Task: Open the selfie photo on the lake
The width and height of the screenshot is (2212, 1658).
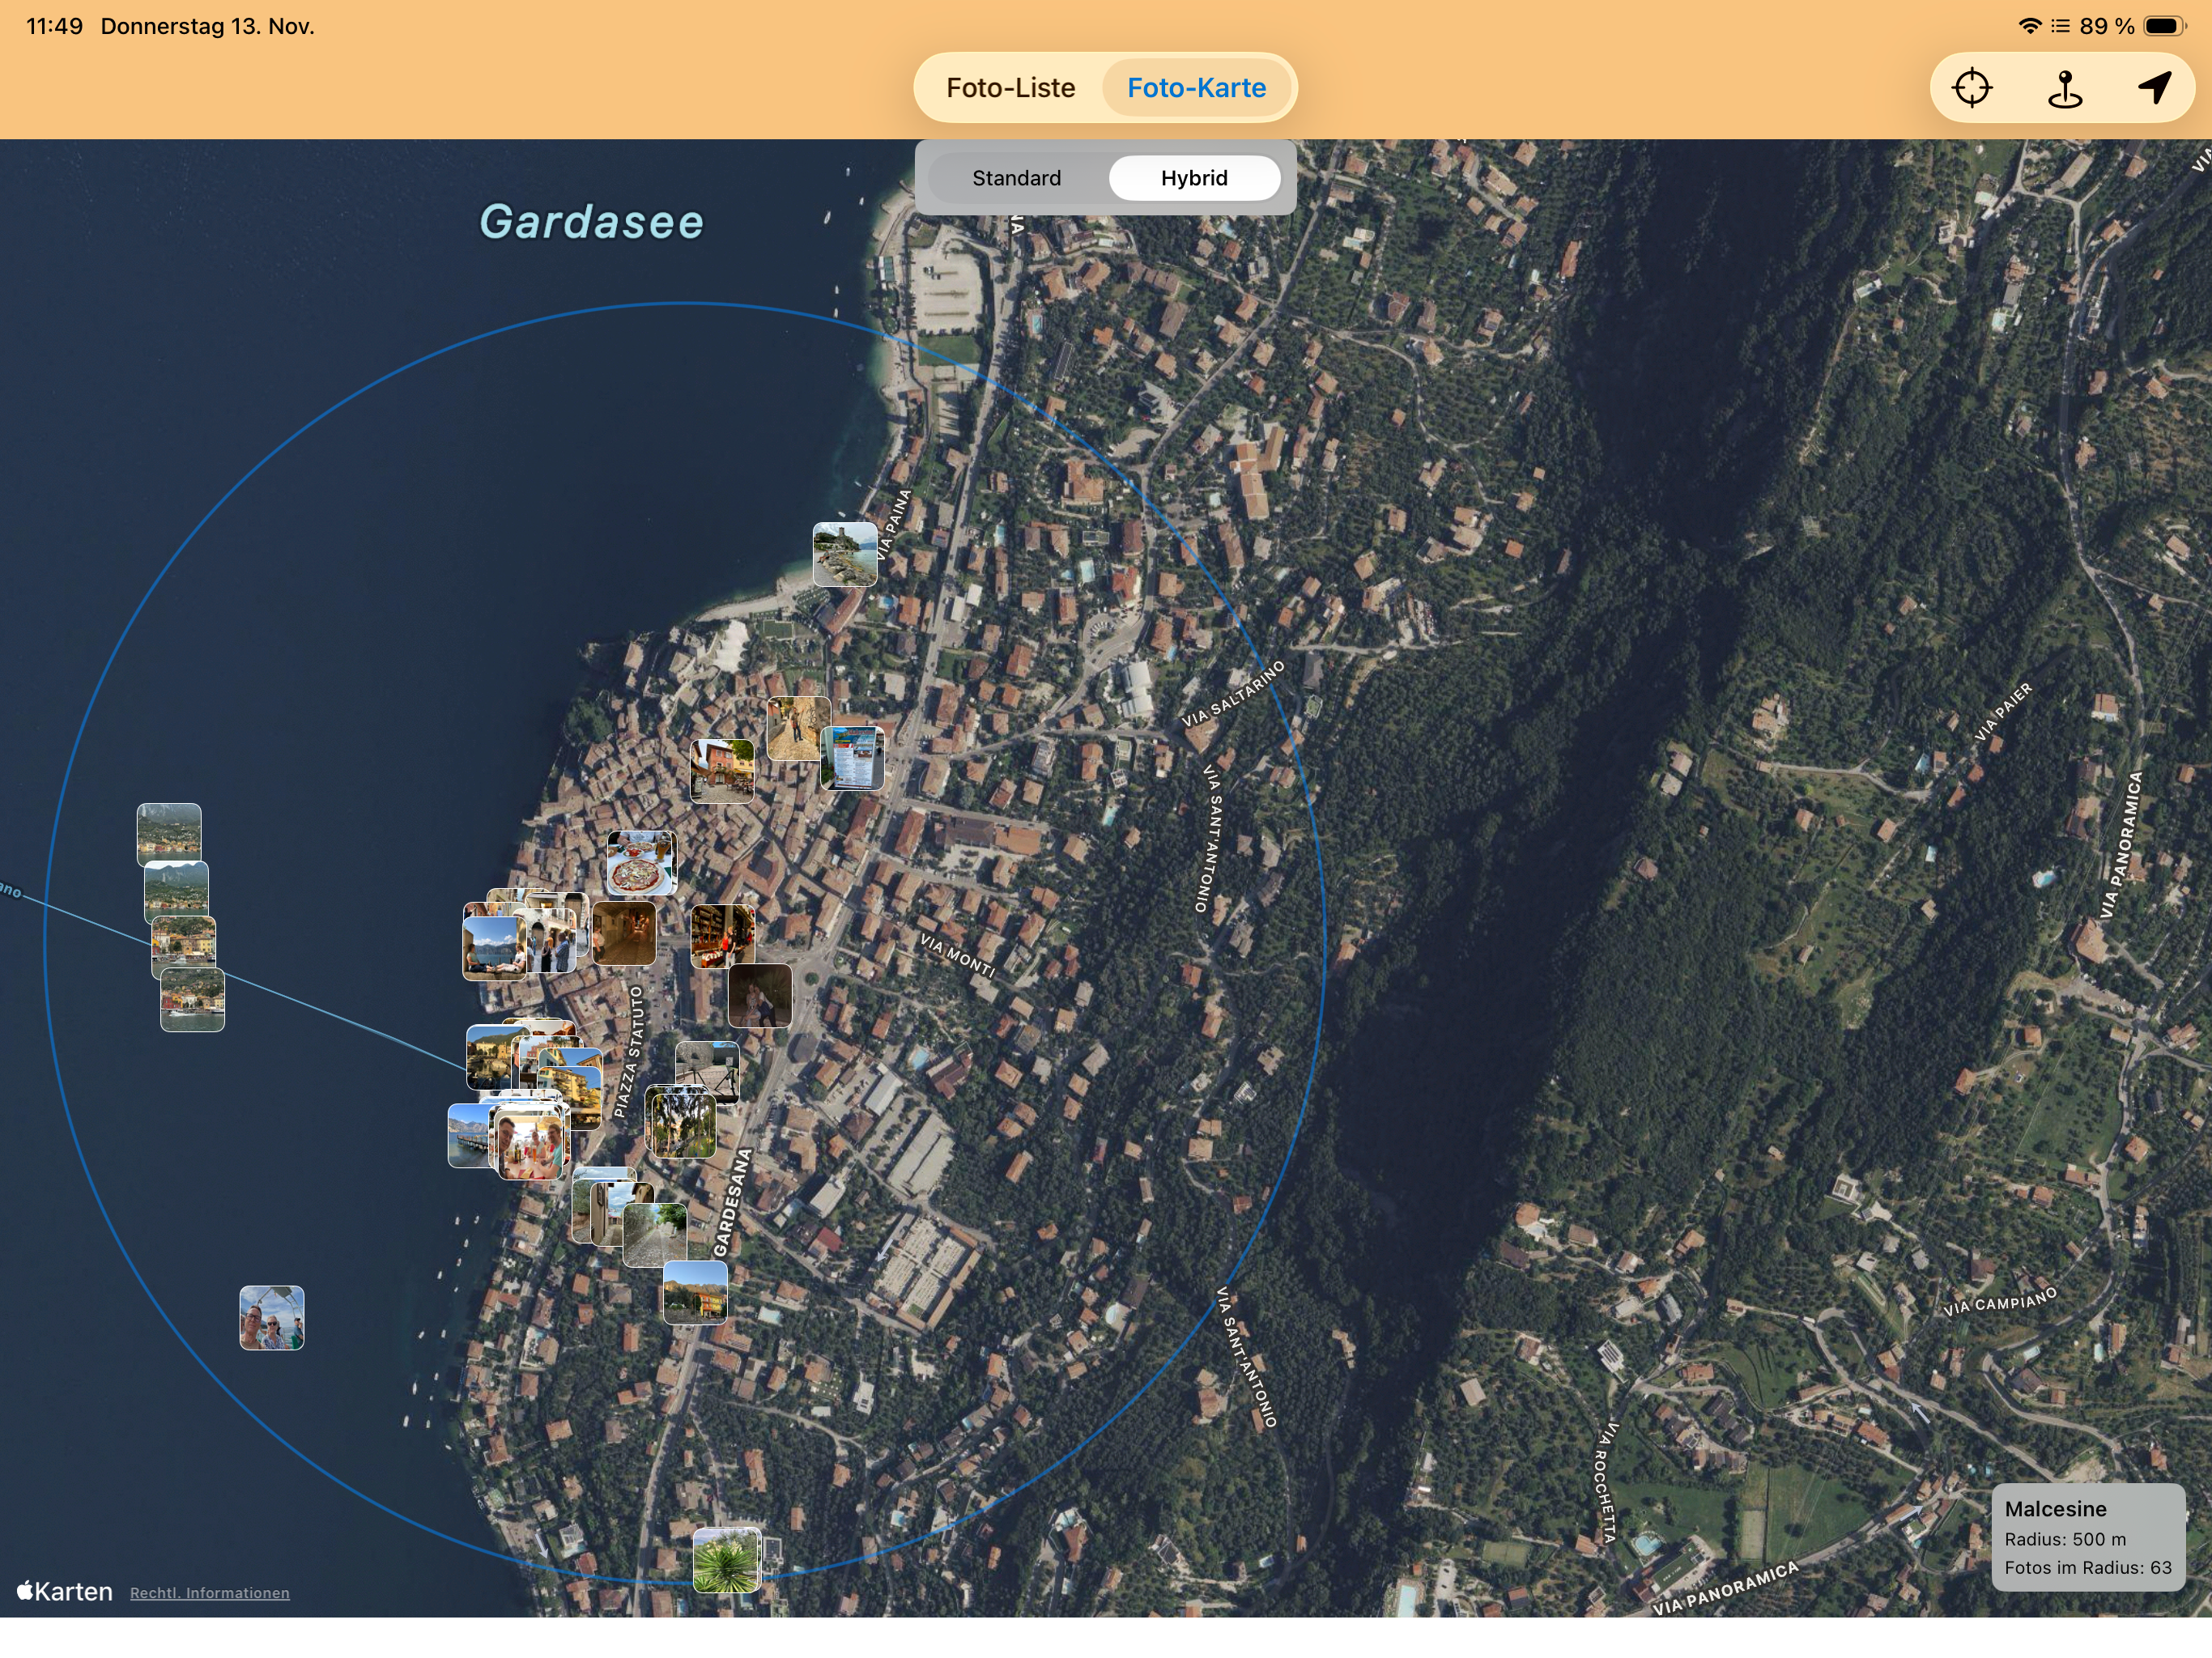Action: pos(272,1318)
